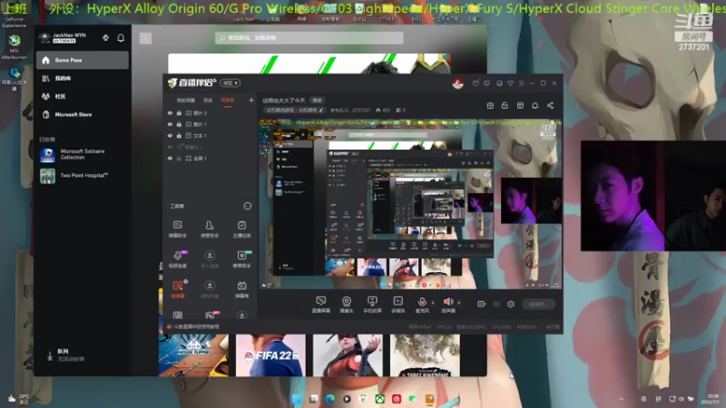This screenshot has height=408, width=726.
Task: Open the hamburger menu in streaming titlebar
Action: [521, 83]
